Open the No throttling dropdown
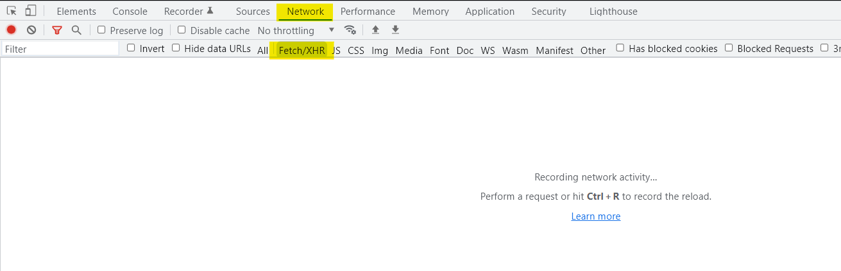This screenshot has height=271, width=841. [x=296, y=30]
